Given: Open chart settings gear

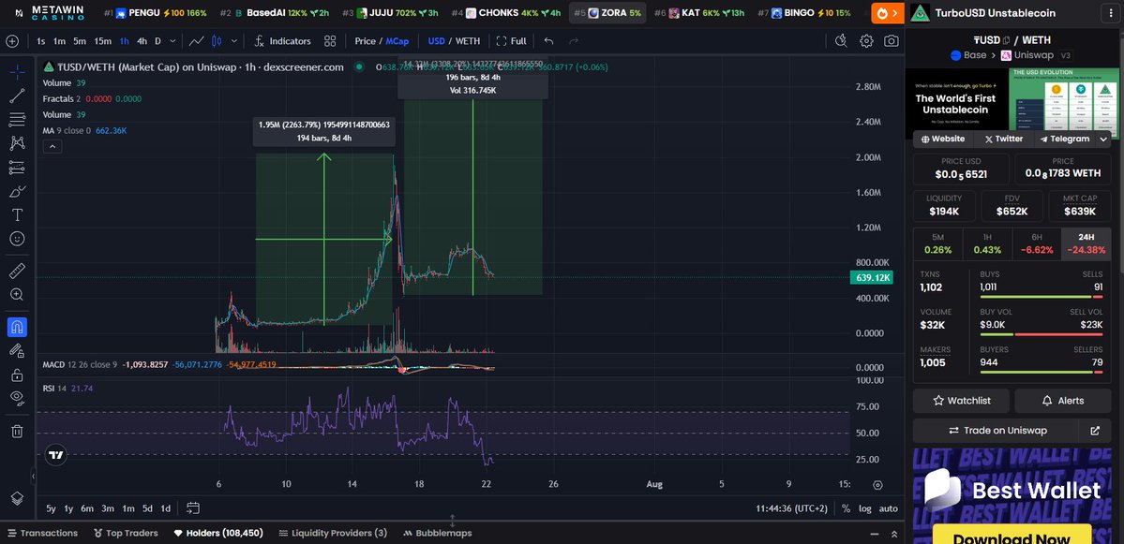Looking at the screenshot, I should [x=866, y=41].
